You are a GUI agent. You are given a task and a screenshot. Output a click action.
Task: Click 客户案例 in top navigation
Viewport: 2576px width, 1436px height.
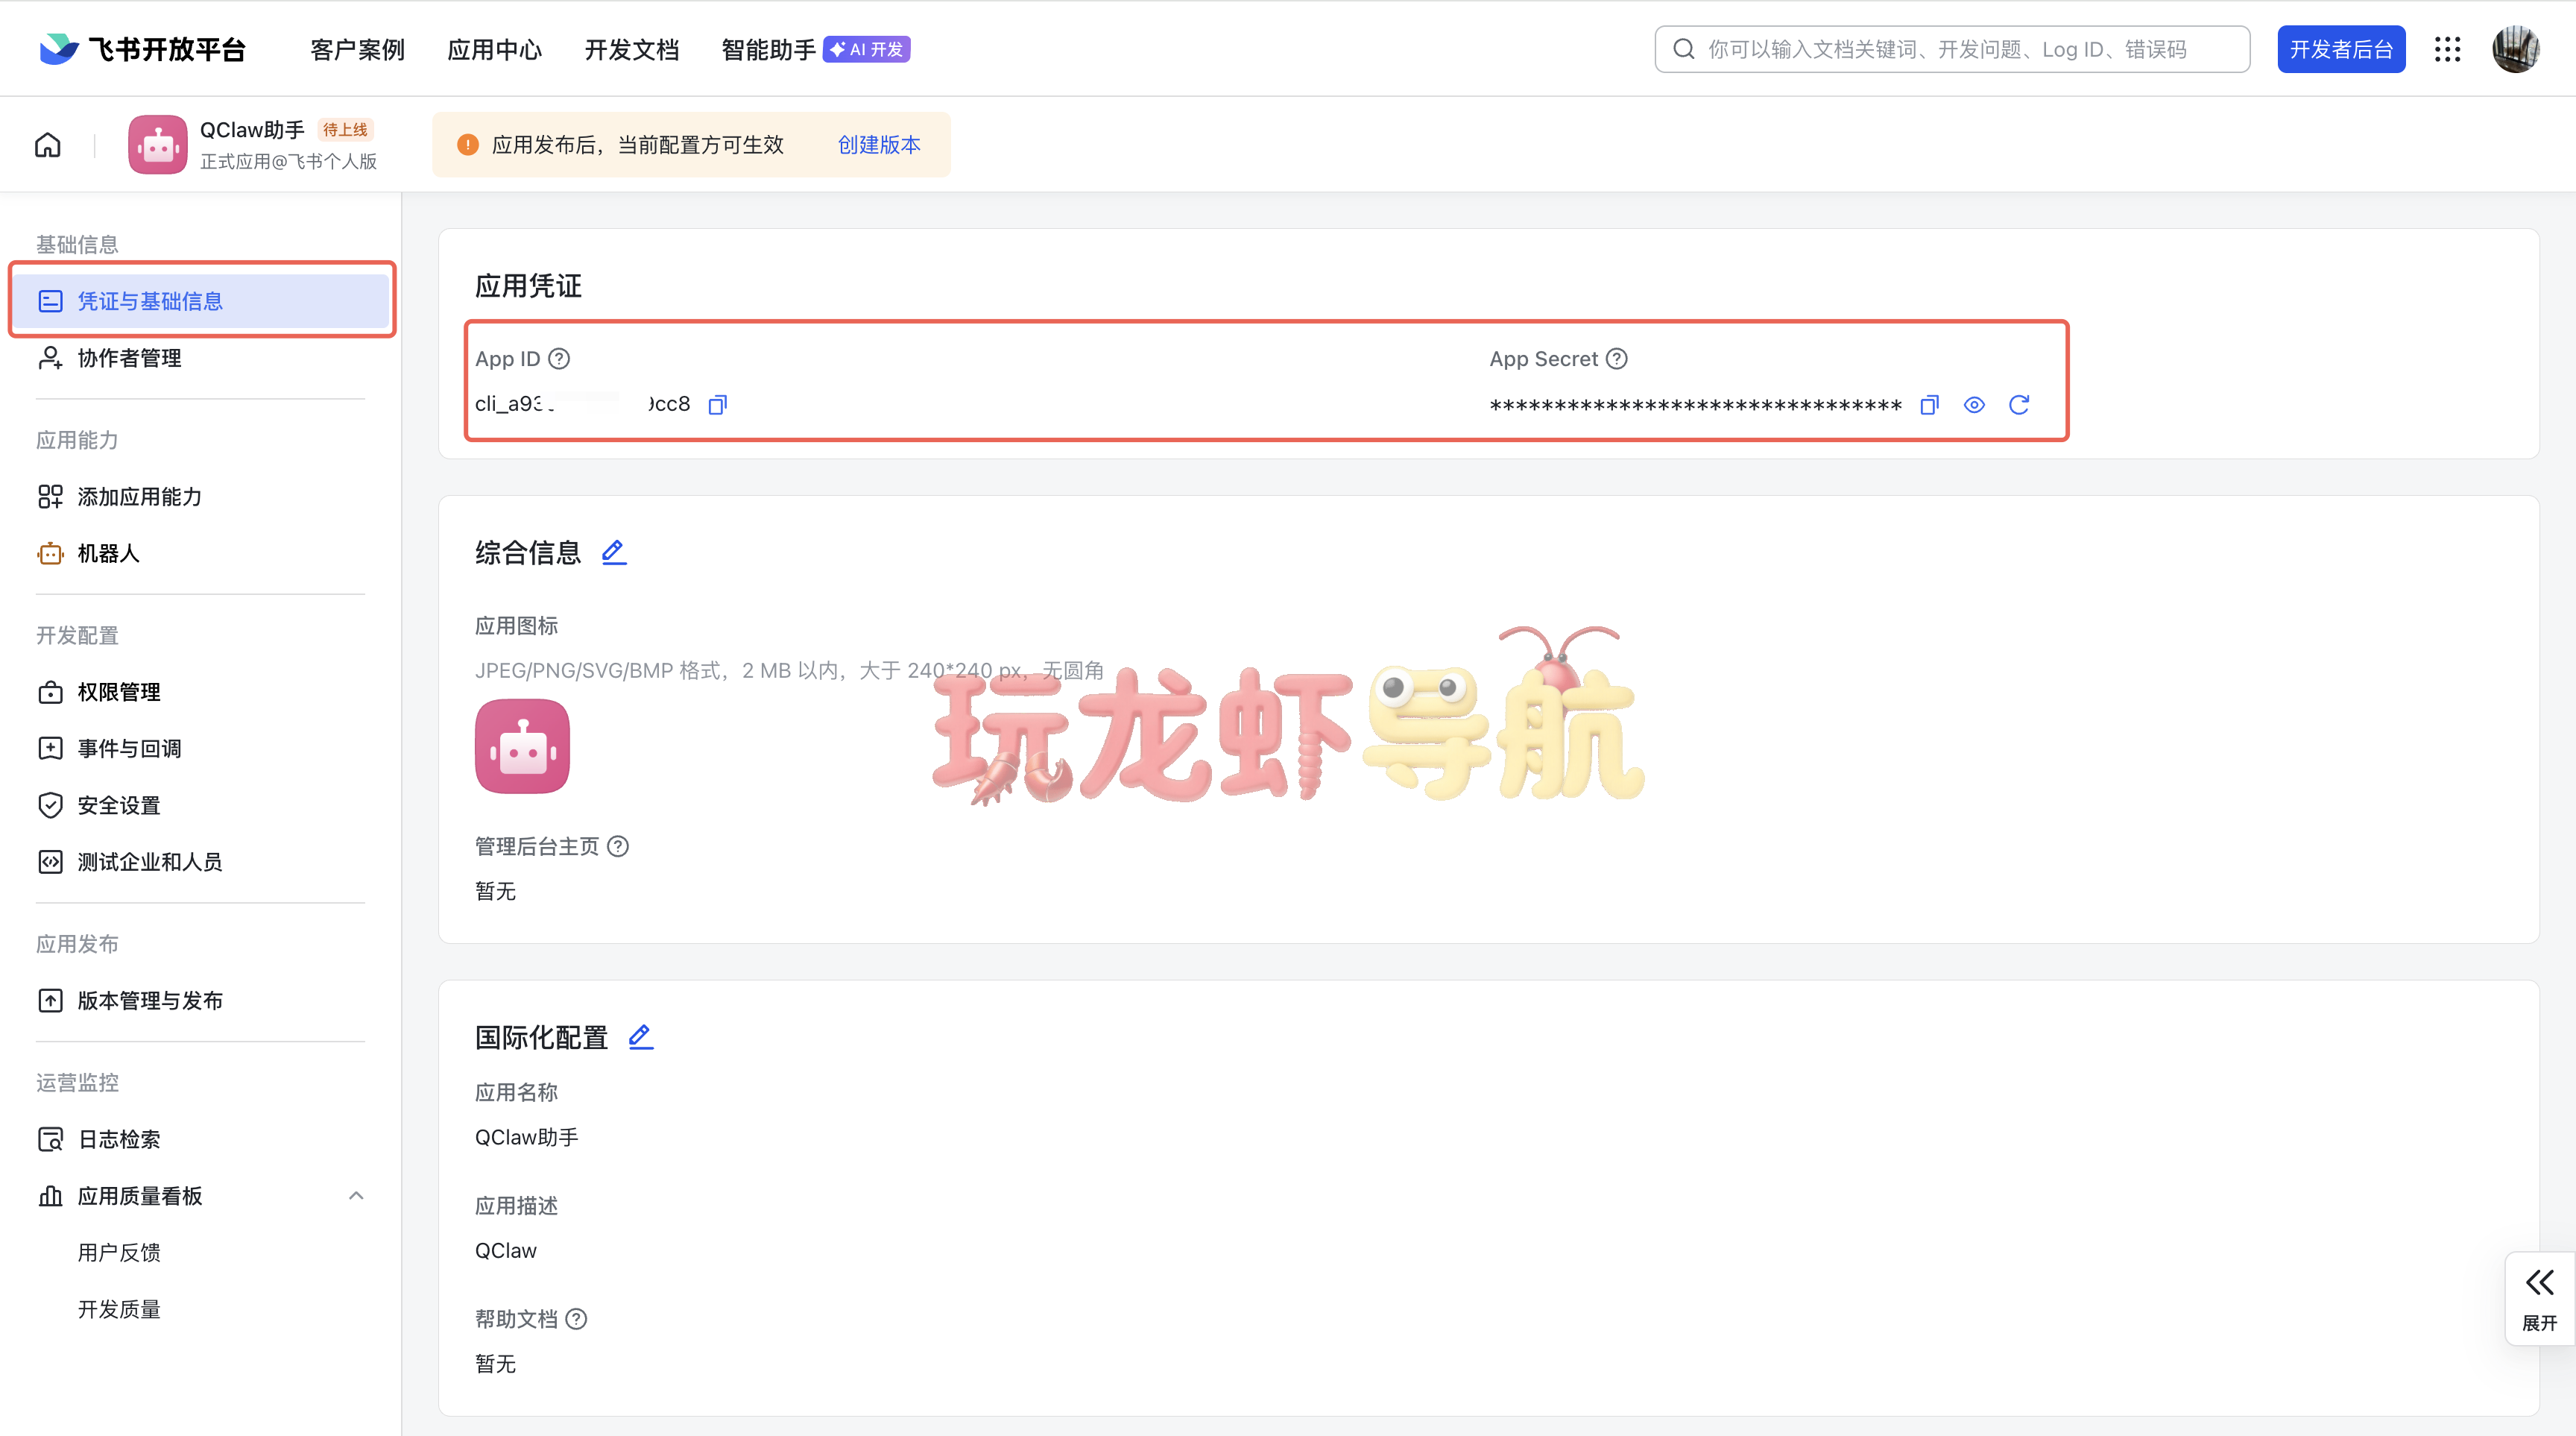[x=357, y=49]
